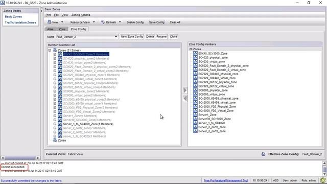Screen dimensions: 327x184
Task: Select Traffic Isolation Zones mode
Action: pyautogui.click(x=20, y=22)
